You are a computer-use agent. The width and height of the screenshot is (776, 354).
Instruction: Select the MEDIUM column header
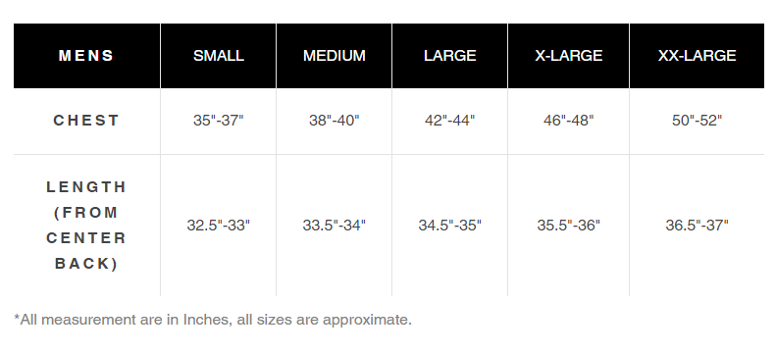[x=335, y=56]
